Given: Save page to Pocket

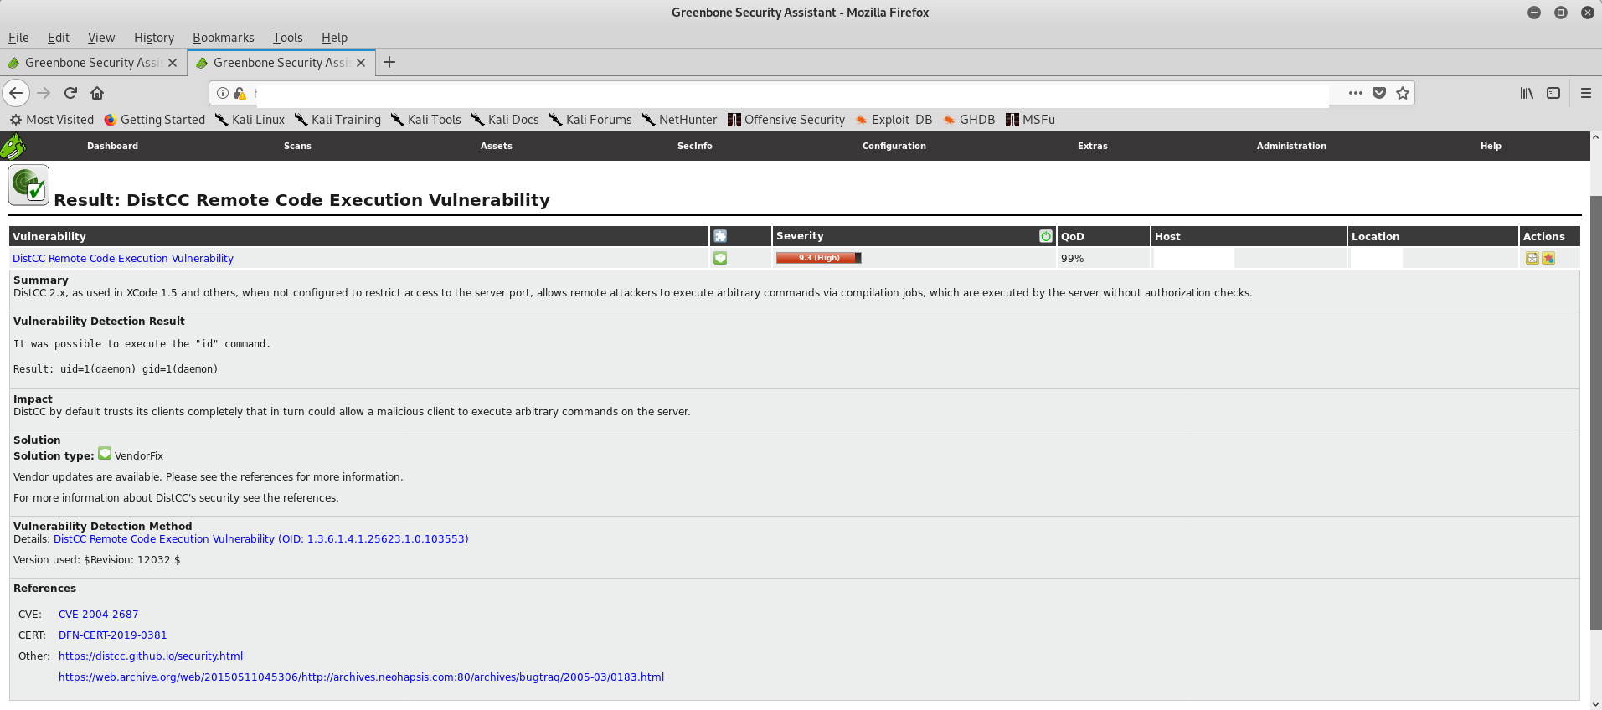Looking at the screenshot, I should (1379, 93).
